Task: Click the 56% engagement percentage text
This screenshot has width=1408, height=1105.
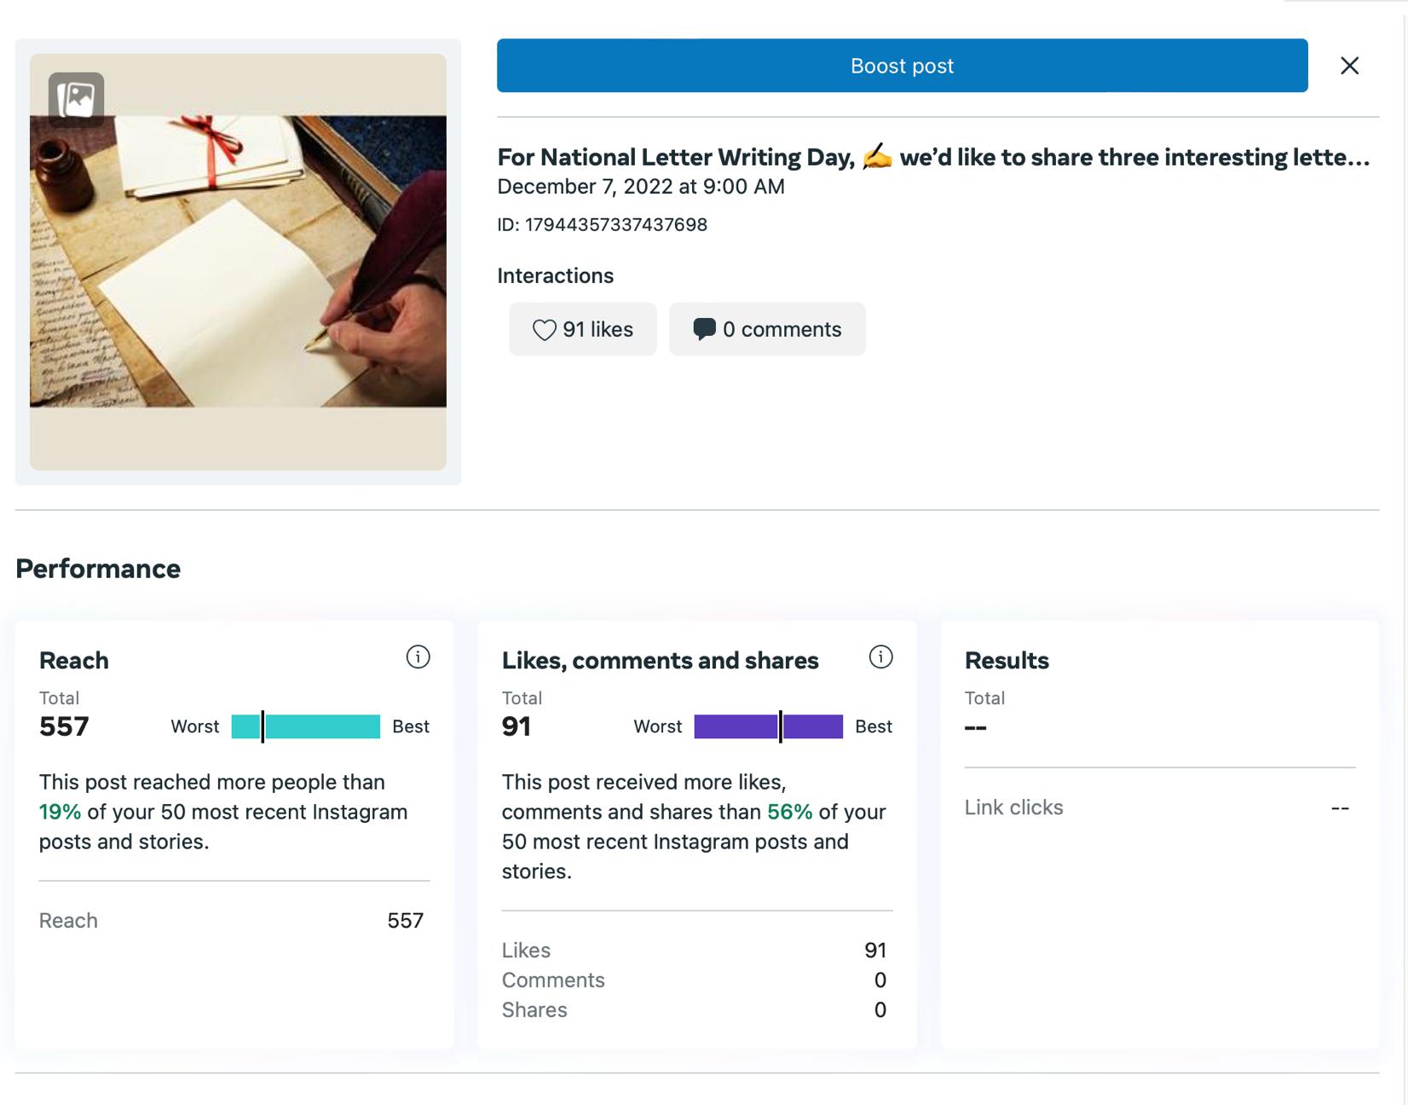Action: coord(789,812)
